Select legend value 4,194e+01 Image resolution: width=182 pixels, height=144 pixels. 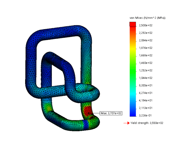146,101
